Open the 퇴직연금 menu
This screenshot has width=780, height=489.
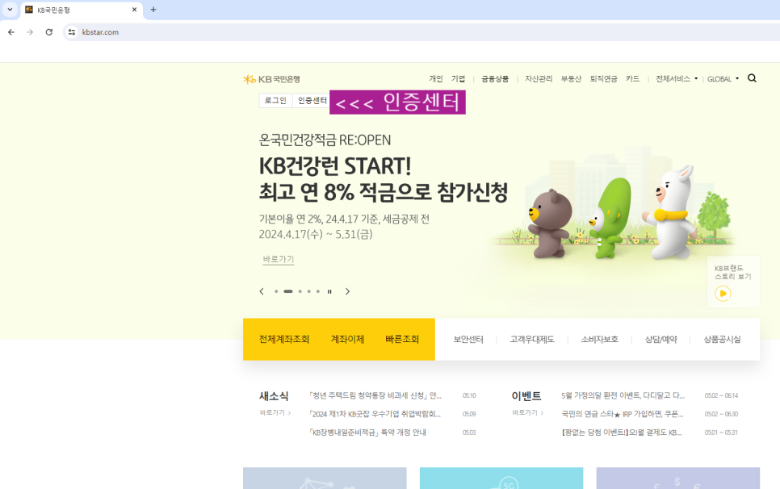point(603,78)
